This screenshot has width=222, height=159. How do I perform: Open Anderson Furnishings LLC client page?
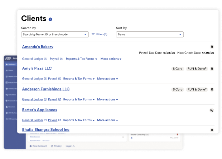[x=46, y=89]
